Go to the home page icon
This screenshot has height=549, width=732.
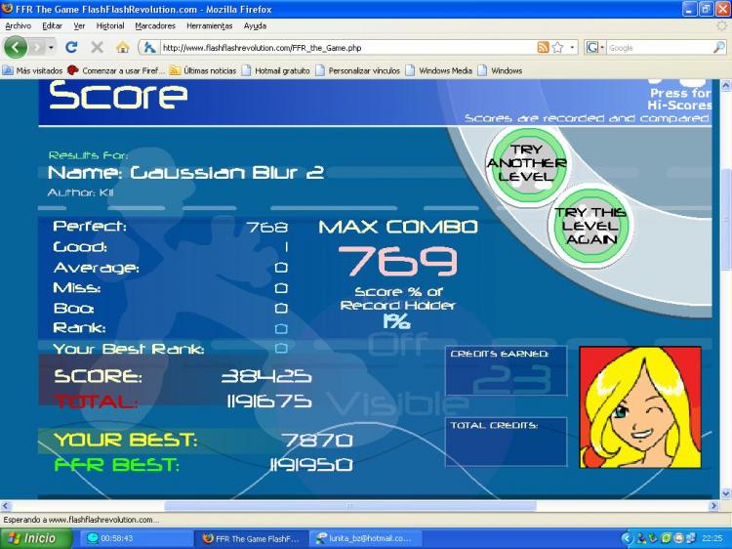click(122, 47)
